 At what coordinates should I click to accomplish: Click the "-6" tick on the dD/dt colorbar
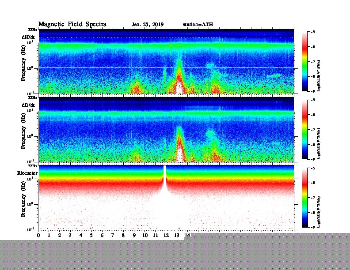tap(313, 115)
